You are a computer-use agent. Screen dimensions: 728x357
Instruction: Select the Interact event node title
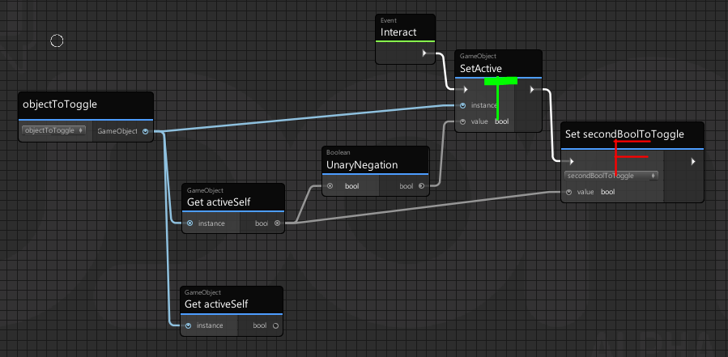click(398, 32)
